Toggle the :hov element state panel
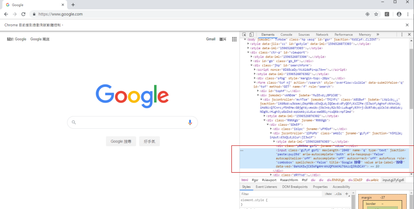The height and width of the screenshot is (209, 414). [328, 194]
